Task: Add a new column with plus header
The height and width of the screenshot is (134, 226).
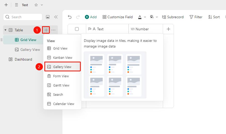Action: [168, 29]
